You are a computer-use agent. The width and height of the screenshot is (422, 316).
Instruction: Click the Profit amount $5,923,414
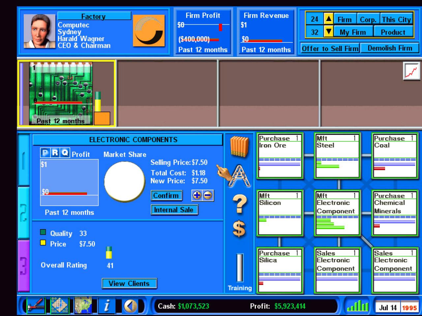[x=290, y=306]
